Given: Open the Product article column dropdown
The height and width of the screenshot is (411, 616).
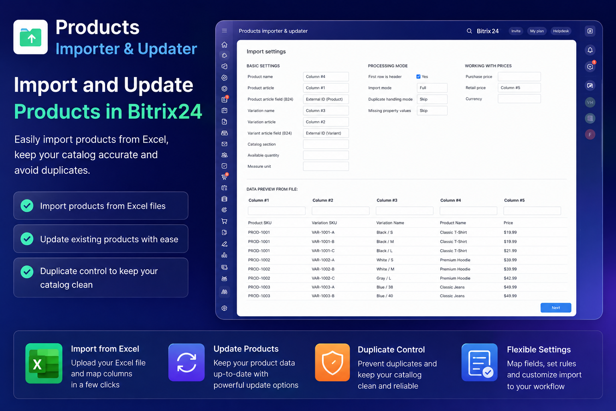Looking at the screenshot, I should [326, 88].
